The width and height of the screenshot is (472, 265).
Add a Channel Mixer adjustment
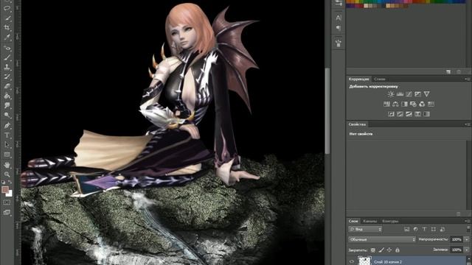[x=422, y=104]
